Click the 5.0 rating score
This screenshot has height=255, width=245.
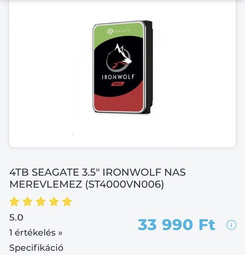16,218
